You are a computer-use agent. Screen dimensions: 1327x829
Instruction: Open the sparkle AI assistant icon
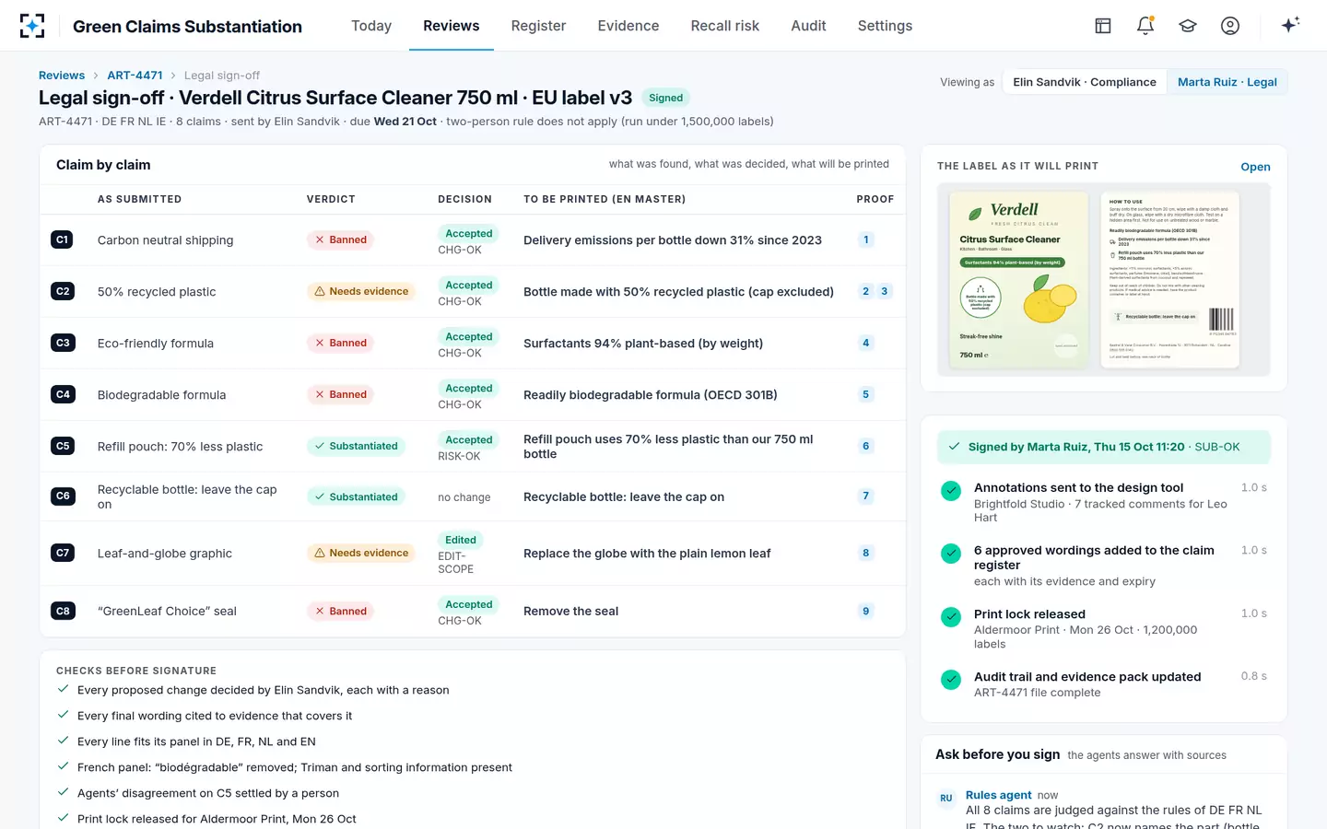click(x=1290, y=25)
